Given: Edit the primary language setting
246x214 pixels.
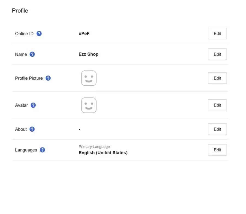Looking at the screenshot, I should point(217,150).
